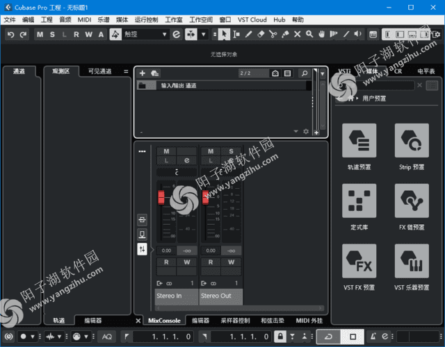Select the hand-shaped Comp tool
The height and width of the screenshot is (347, 445).
tap(321, 34)
